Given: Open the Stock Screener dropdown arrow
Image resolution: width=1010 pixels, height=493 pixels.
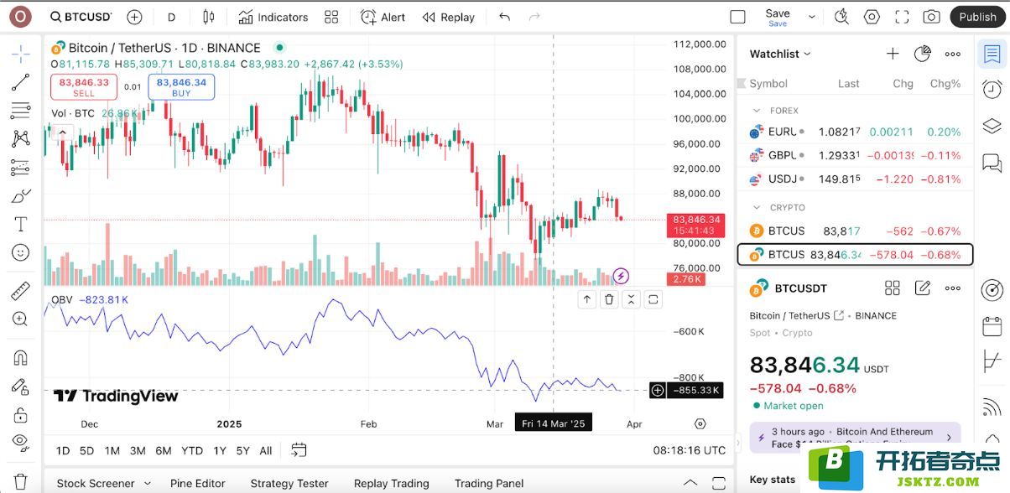Looking at the screenshot, I should coord(148,483).
